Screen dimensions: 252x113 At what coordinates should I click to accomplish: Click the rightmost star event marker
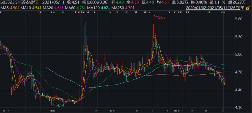click(x=224, y=12)
